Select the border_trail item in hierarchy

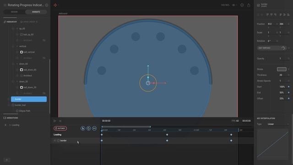[20, 105]
